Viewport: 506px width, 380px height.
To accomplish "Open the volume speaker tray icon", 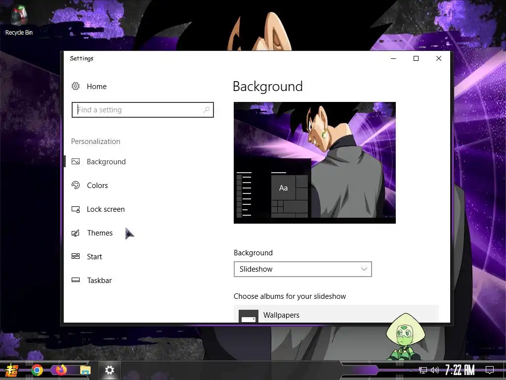I will (435, 370).
